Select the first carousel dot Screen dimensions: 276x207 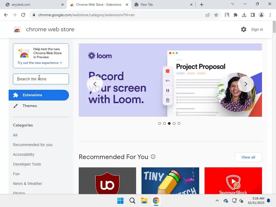(160, 123)
